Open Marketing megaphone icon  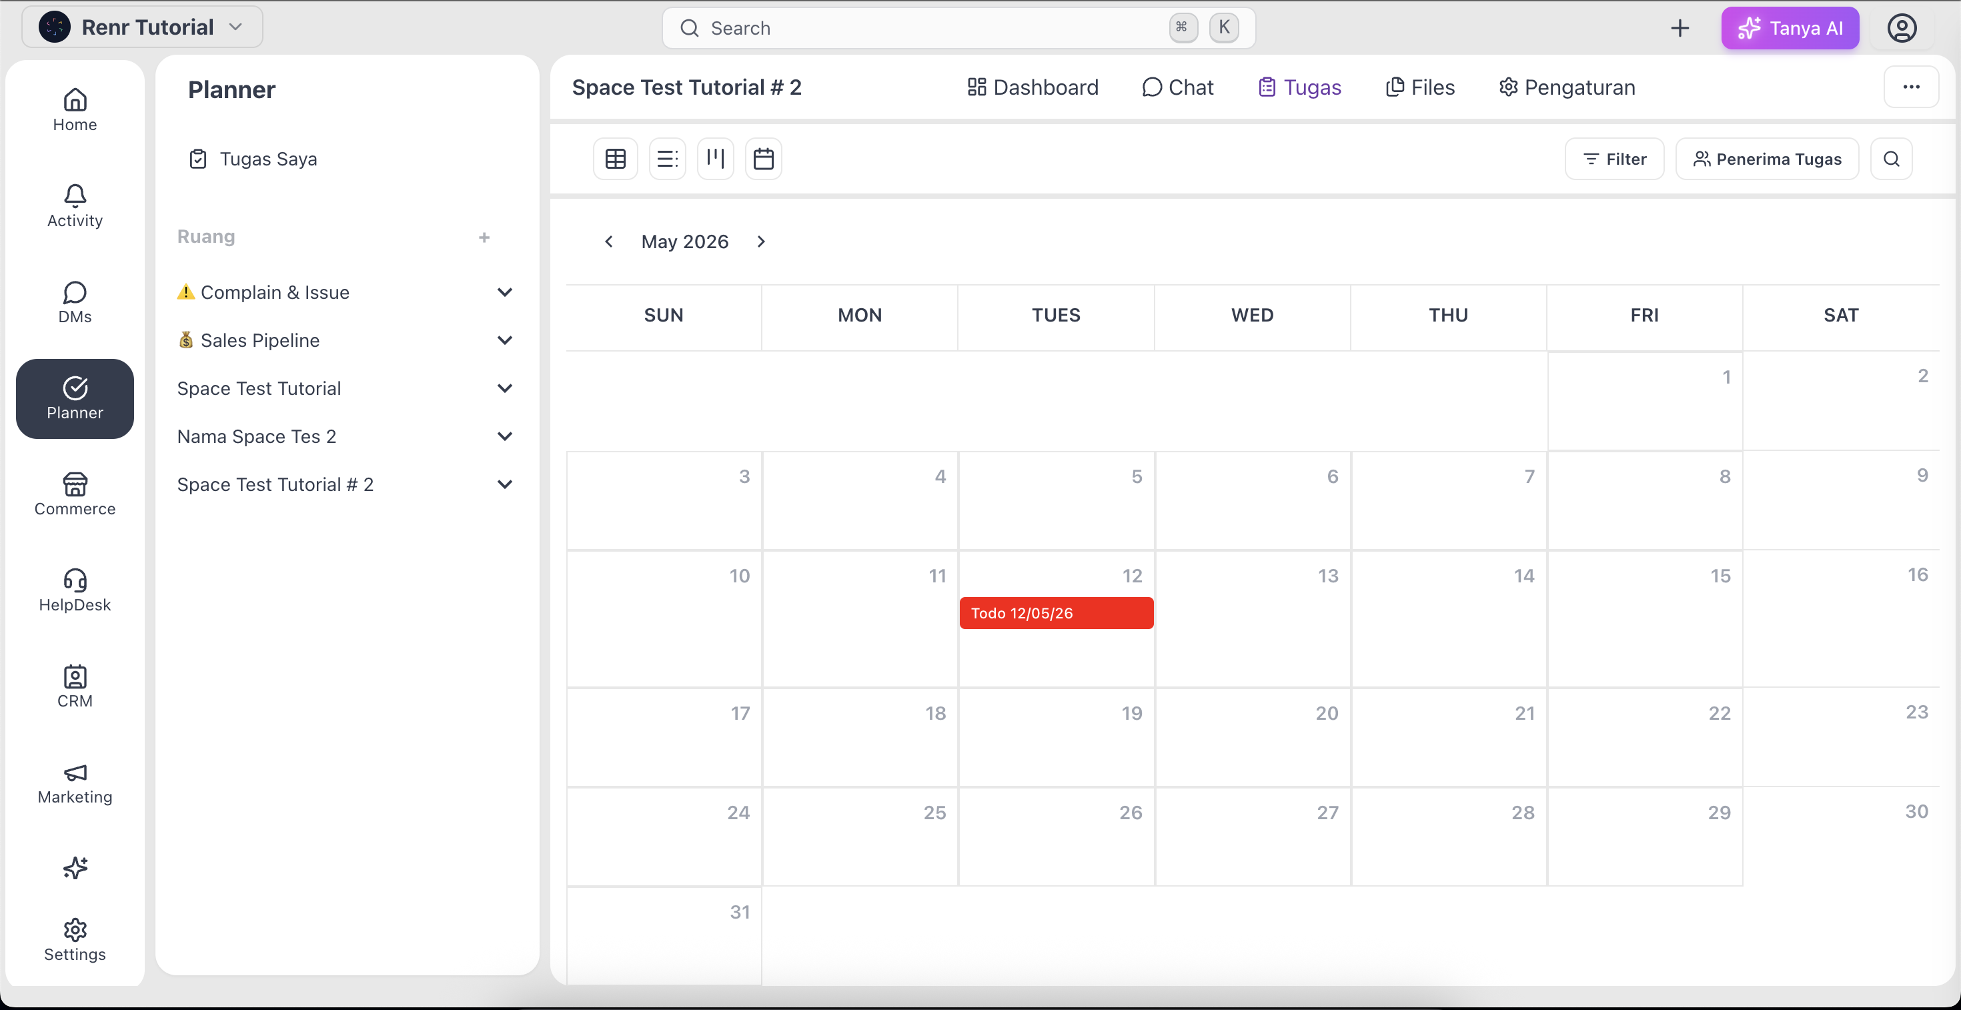coord(75,783)
